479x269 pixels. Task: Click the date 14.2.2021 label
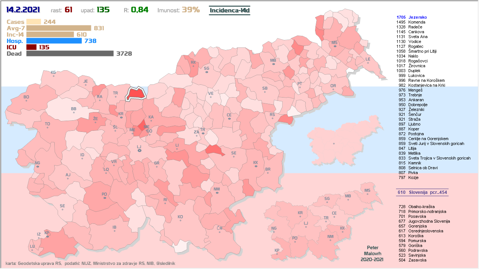point(23,10)
